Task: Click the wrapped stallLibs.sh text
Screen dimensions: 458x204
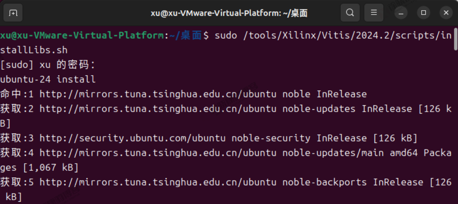Action: click(x=34, y=50)
